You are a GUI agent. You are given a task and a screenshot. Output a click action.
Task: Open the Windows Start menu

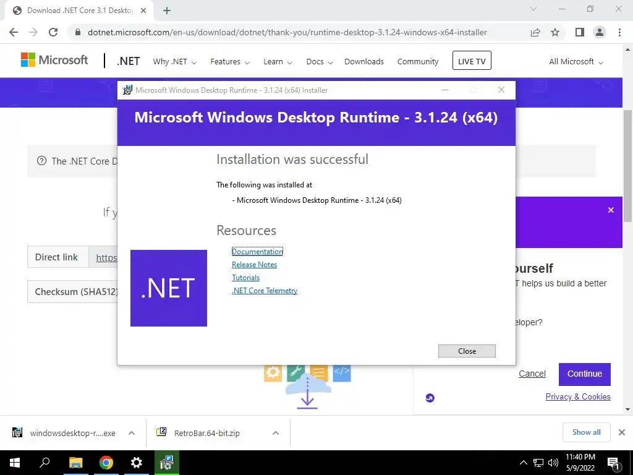pos(15,463)
